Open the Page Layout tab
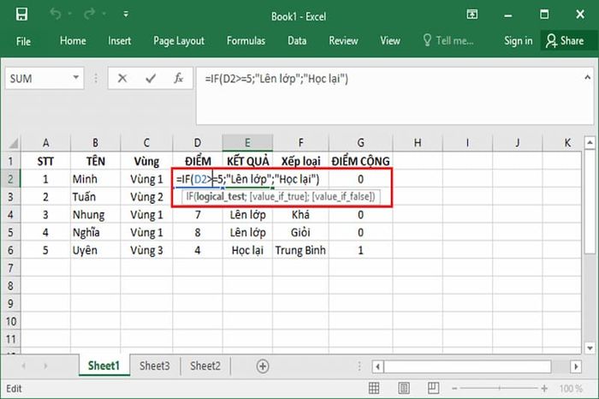The width and height of the screenshot is (599, 399). pyautogui.click(x=179, y=41)
